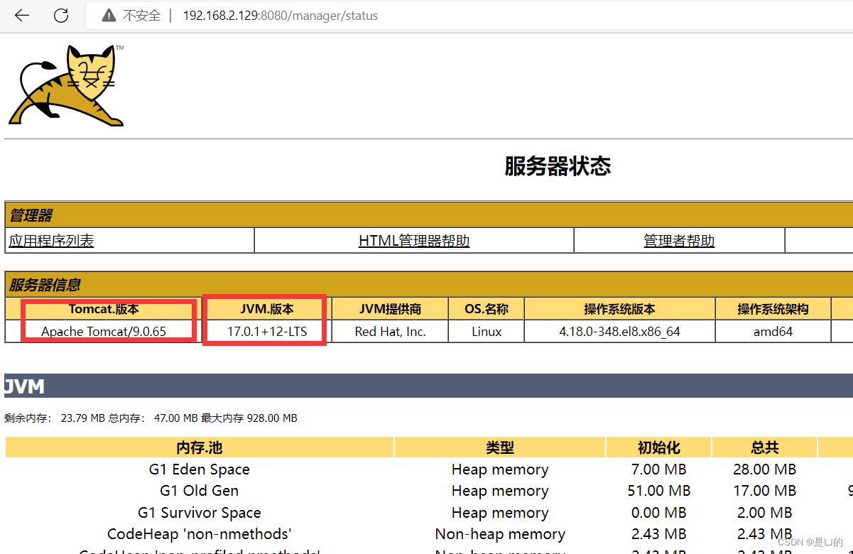Click the 管理器 section header

(429, 215)
